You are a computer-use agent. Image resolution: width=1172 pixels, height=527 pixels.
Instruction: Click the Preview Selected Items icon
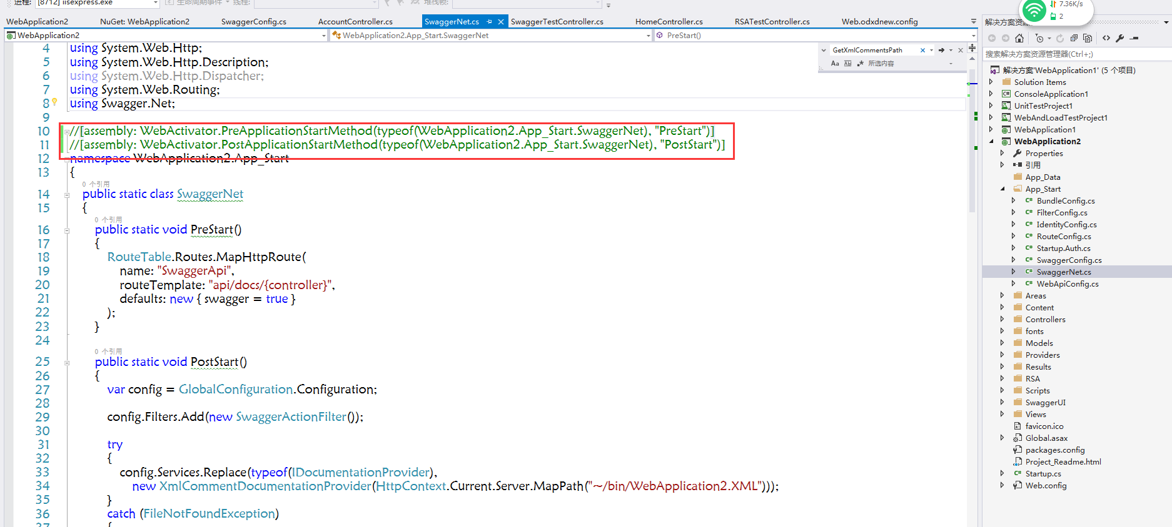click(1134, 38)
